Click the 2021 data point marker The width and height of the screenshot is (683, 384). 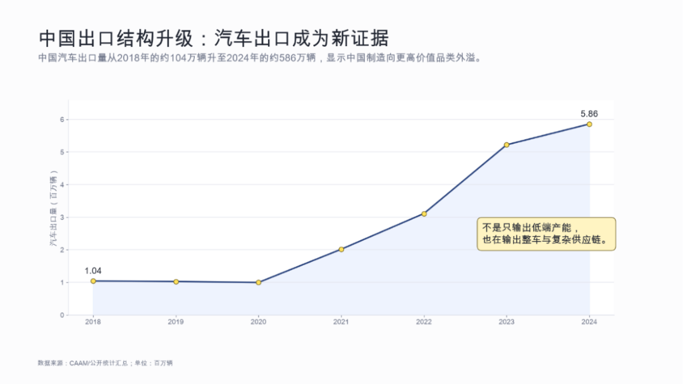[341, 249]
